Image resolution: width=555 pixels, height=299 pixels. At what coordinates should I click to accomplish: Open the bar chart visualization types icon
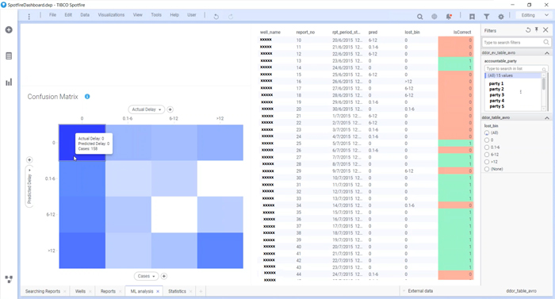click(9, 82)
